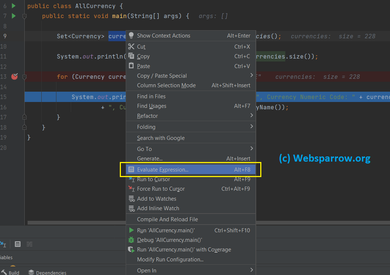Image resolution: width=390 pixels, height=275 pixels.
Task: Click the green bug icon for Debug 'AllCurrency.main()'
Action: (132, 240)
